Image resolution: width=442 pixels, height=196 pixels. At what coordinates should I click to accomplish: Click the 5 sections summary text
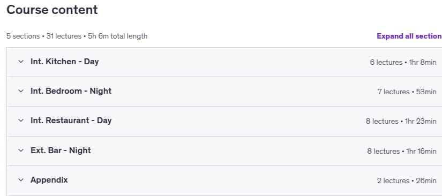[23, 36]
